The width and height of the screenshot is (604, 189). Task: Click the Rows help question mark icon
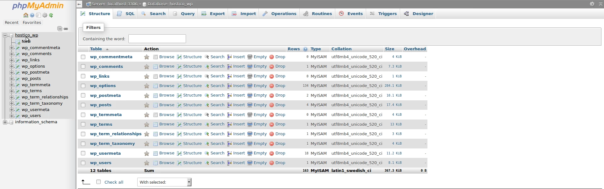305,49
